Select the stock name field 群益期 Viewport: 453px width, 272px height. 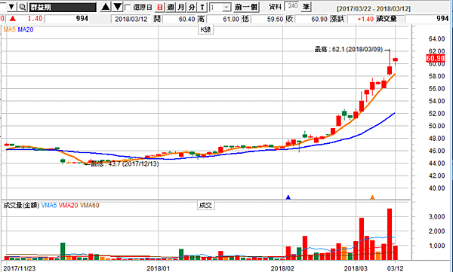click(x=63, y=8)
